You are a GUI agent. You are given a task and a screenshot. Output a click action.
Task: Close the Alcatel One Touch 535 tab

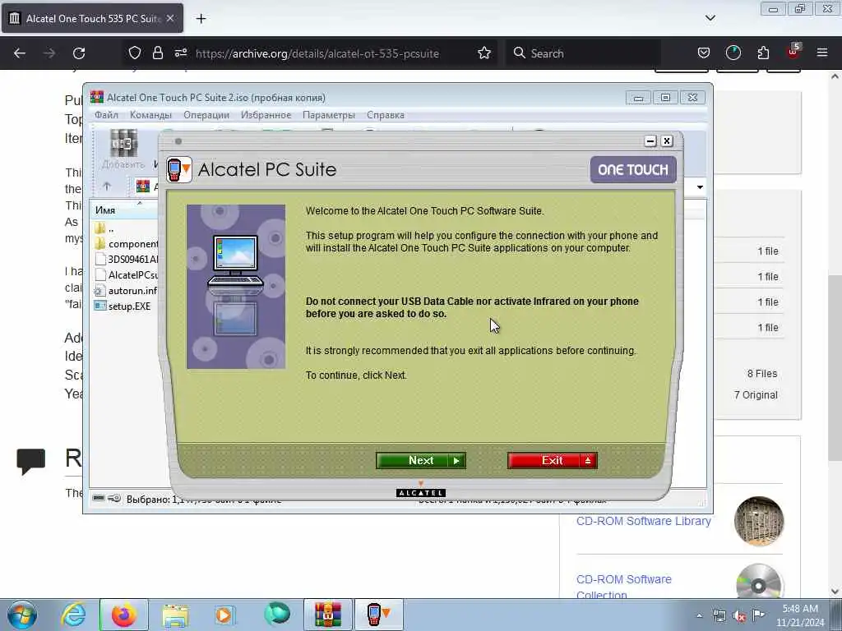[169, 18]
